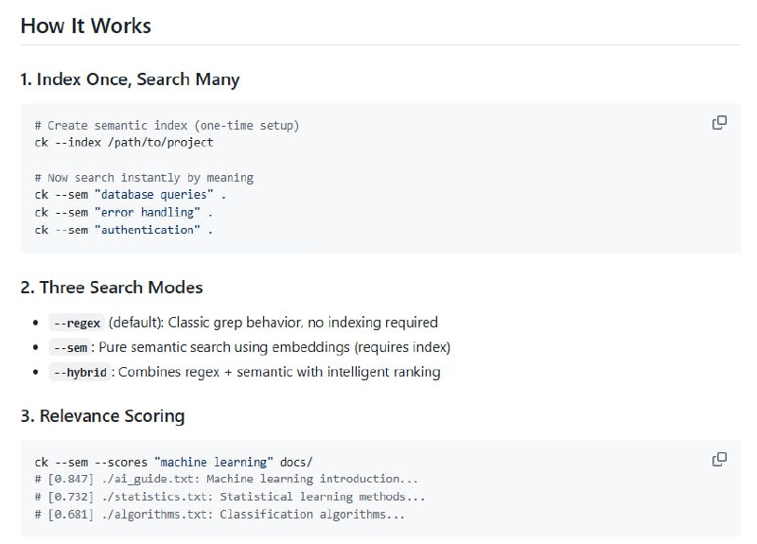Image resolution: width=757 pixels, height=544 pixels.
Task: Click the "How It Works" heading
Action: (85, 26)
